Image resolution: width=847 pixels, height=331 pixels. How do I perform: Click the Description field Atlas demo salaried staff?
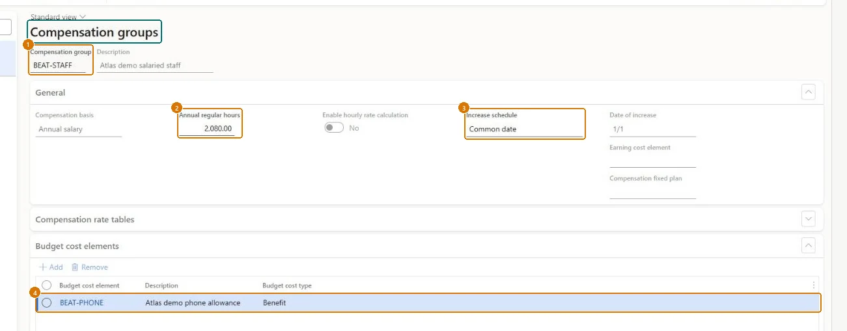point(155,65)
